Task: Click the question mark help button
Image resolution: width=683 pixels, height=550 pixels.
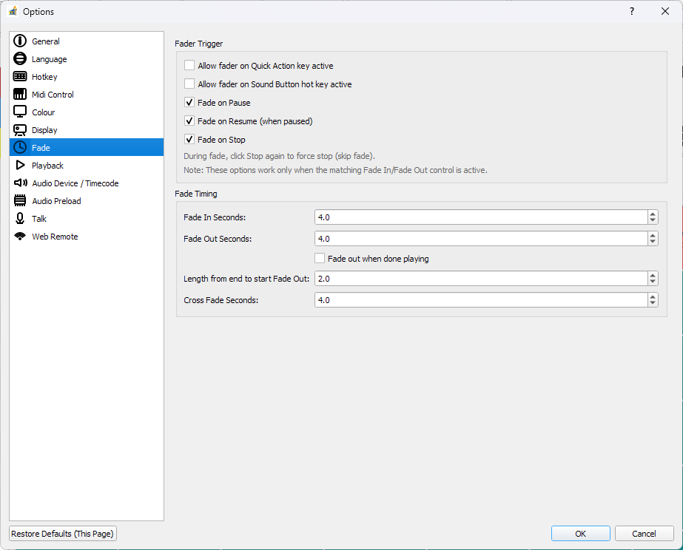Action: pos(632,11)
